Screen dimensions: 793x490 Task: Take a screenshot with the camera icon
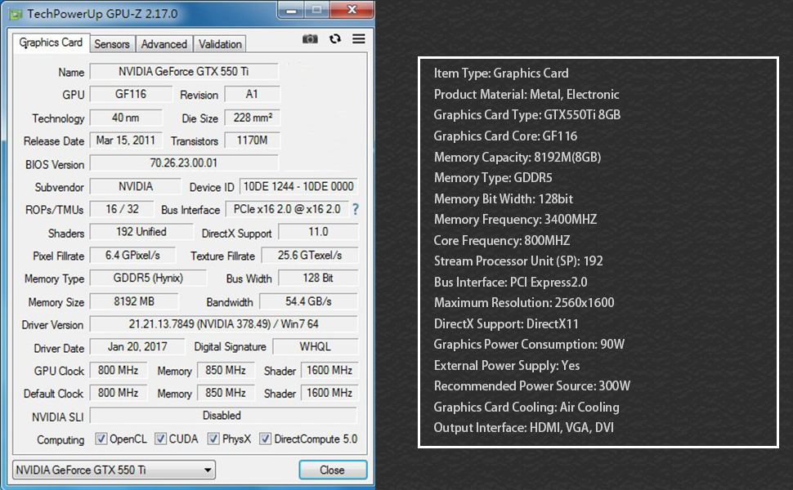click(310, 39)
